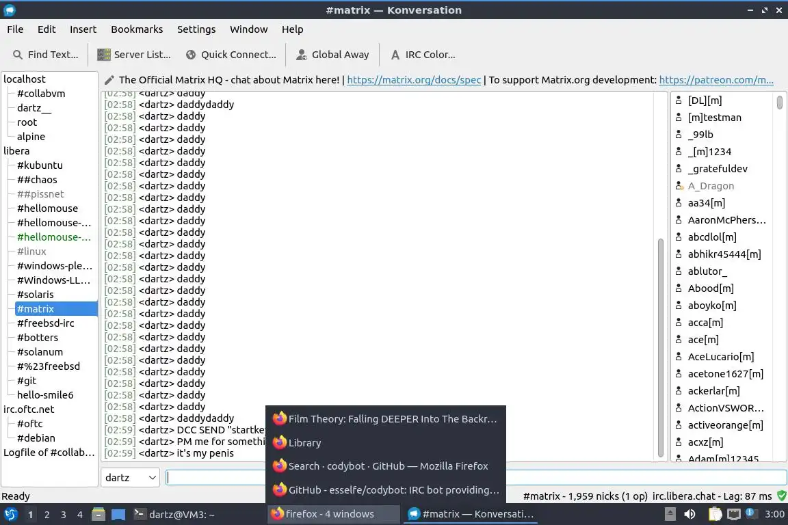
Task: Open the Bookmarks menu
Action: [137, 29]
